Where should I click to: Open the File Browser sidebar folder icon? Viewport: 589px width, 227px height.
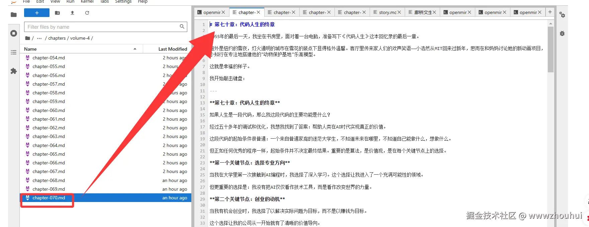13,15
